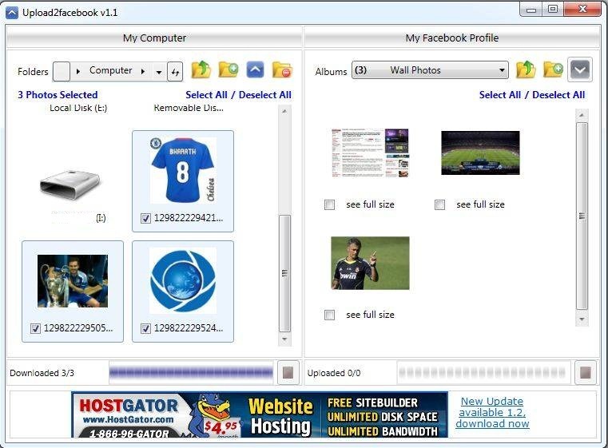This screenshot has width=608, height=448.
Task: Click the webpage screenshot photo in Wall Photos
Action: pos(370,153)
